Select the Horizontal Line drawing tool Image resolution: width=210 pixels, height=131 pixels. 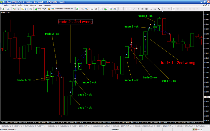point(130,9)
